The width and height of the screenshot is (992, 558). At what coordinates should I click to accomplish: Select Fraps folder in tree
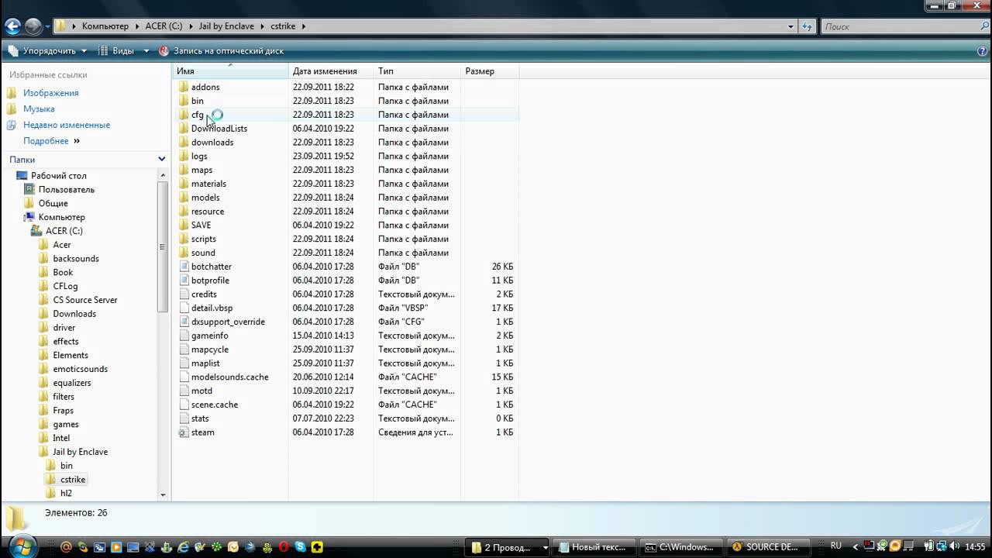(x=64, y=411)
